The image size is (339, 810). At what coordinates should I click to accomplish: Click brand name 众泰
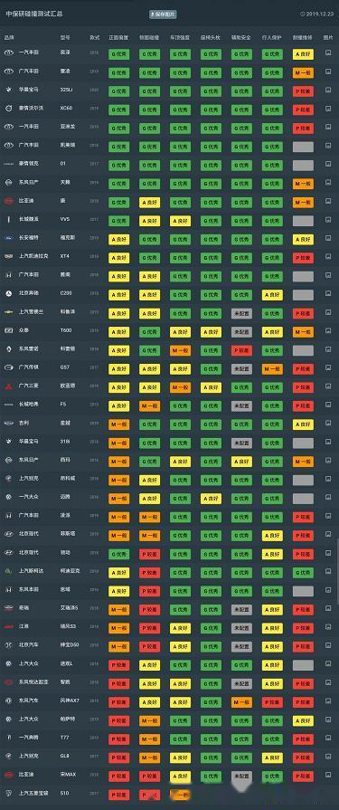tap(24, 330)
